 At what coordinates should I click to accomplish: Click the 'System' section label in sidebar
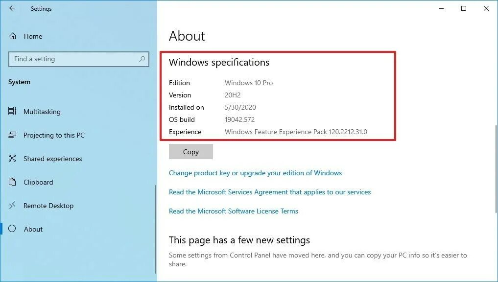tap(20, 82)
